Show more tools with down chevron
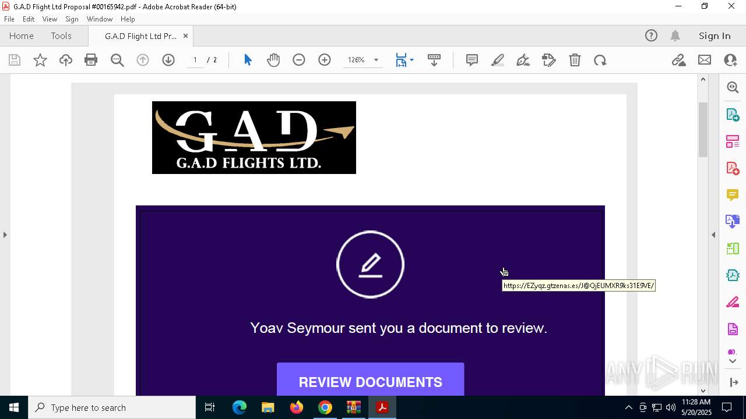Screen dimensions: 746x419 pyautogui.click(x=733, y=361)
